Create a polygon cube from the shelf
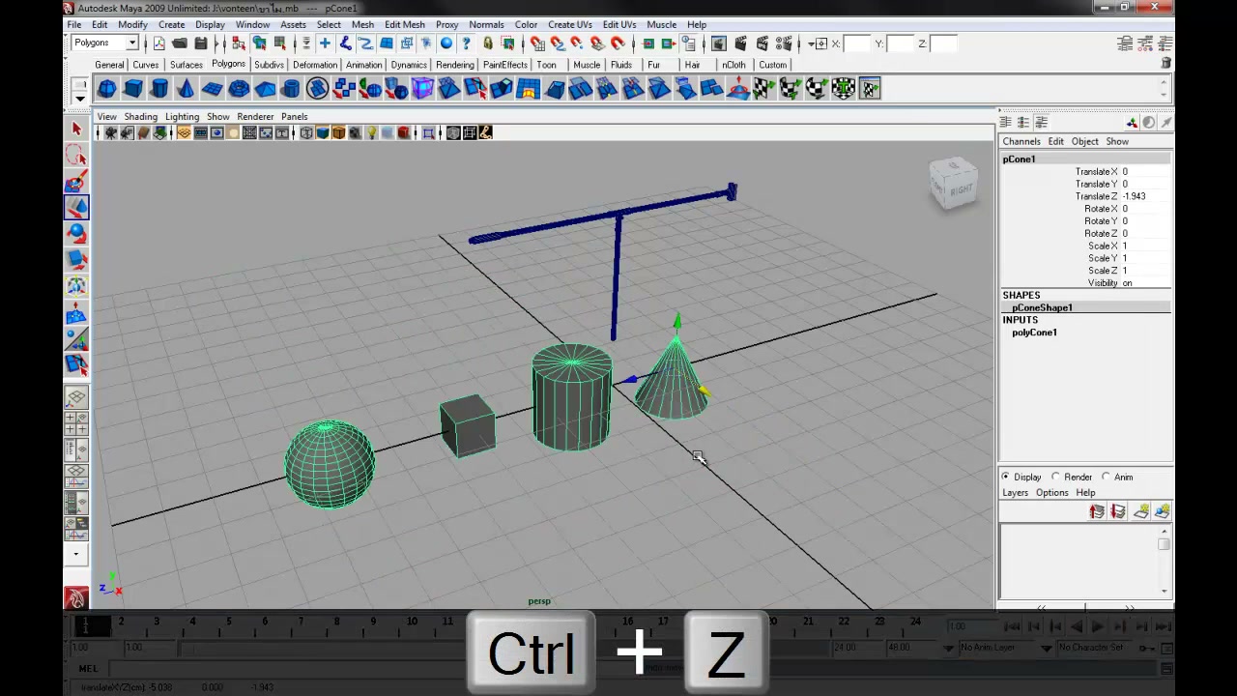This screenshot has height=696, width=1237. coord(133,89)
